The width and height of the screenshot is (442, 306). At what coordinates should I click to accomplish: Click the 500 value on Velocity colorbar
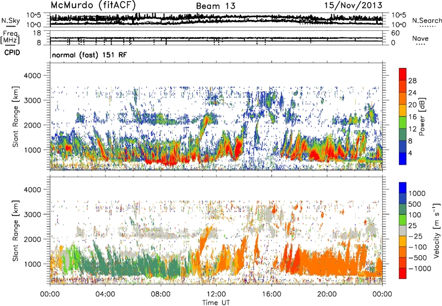coord(415,204)
